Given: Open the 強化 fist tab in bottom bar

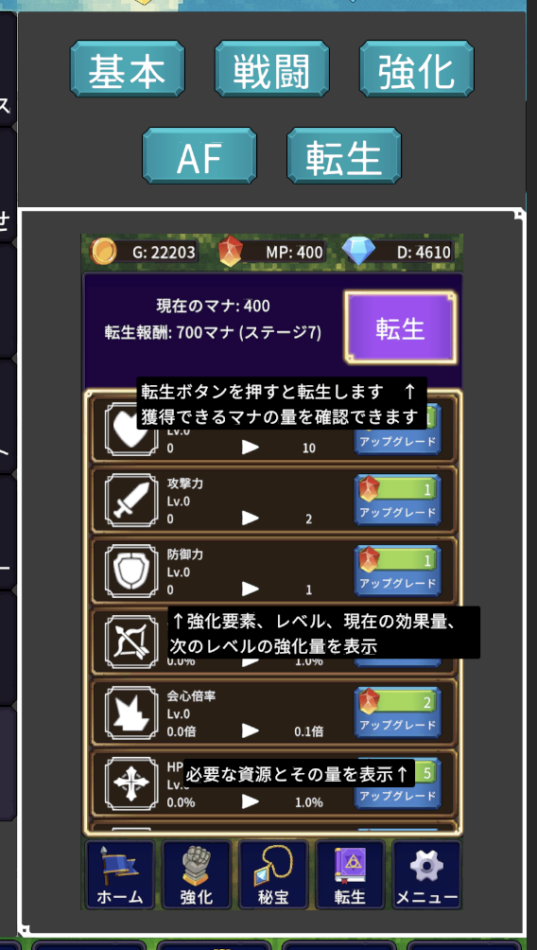Looking at the screenshot, I should [196, 874].
